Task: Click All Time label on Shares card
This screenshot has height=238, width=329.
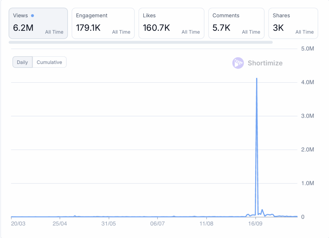Action: click(x=305, y=32)
